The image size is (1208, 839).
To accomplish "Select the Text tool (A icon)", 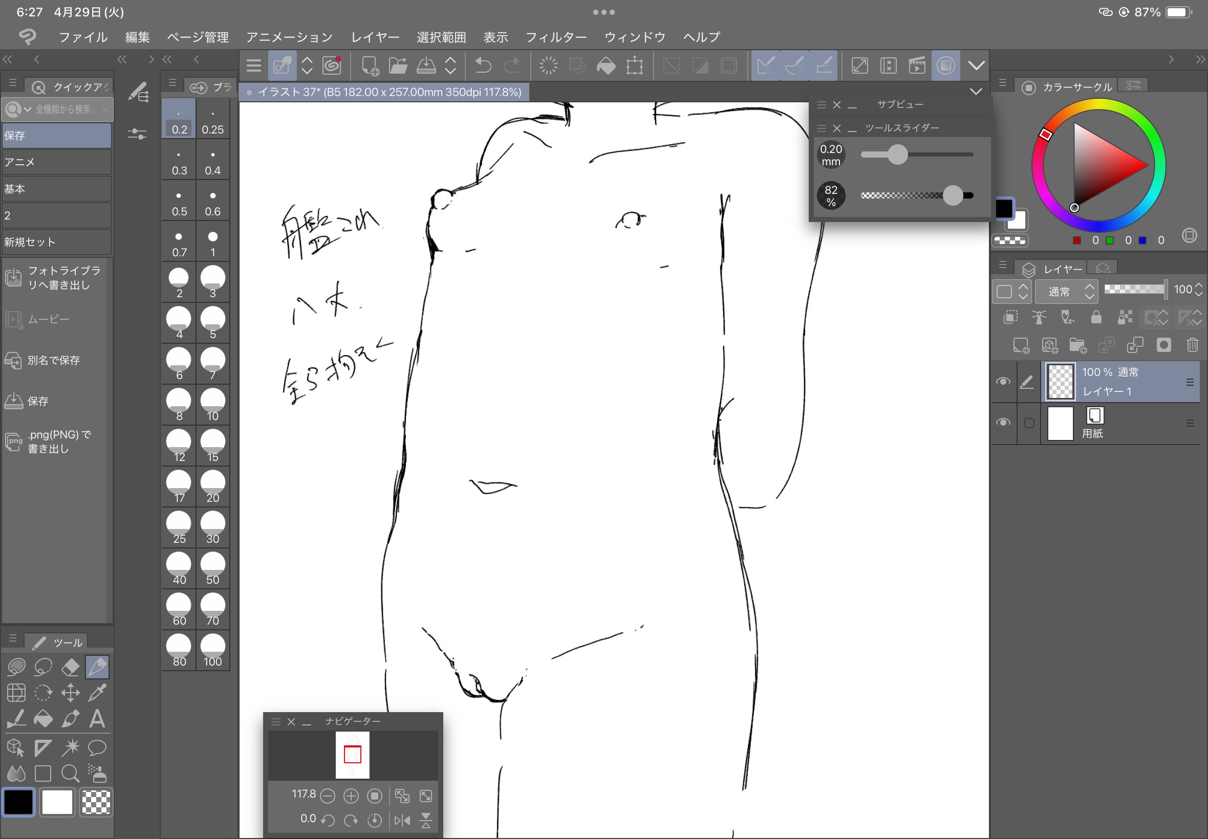I will pyautogui.click(x=97, y=719).
